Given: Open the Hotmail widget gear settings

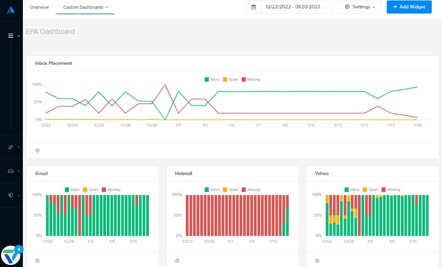Looking at the screenshot, I should tap(177, 260).
